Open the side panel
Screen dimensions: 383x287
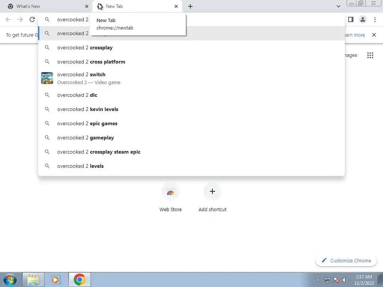click(351, 19)
